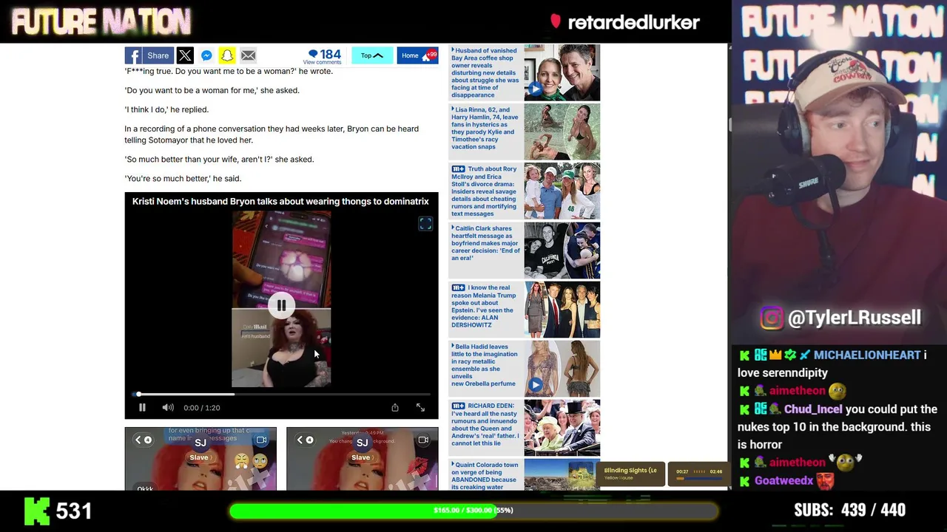Open the Lisa Rinna and Harry Hamlin story

tap(485, 128)
